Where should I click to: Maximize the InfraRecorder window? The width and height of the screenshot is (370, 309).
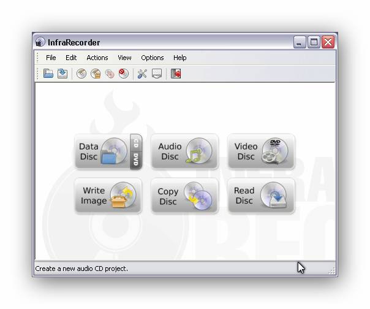(x=314, y=42)
